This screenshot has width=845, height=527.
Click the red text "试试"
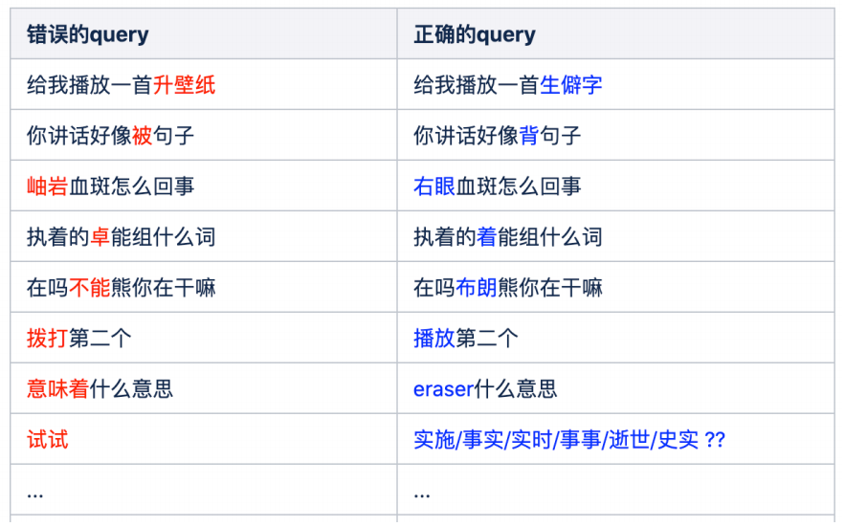coord(48,439)
